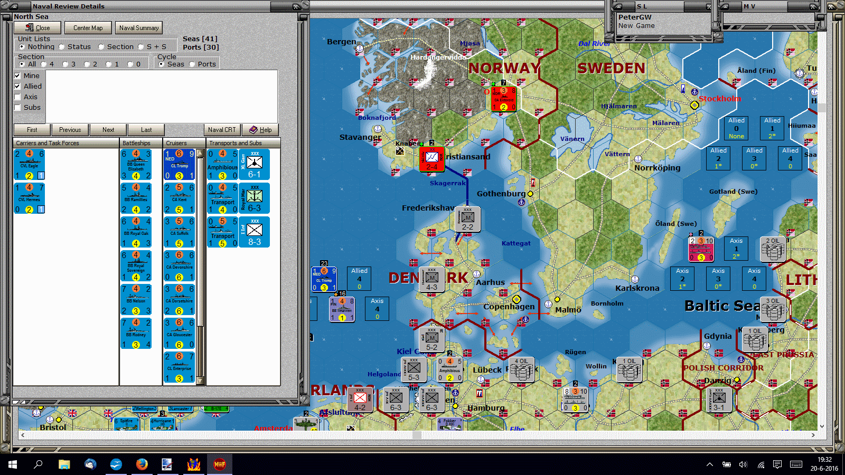Select the I Inf 8-3 infantry unit

[255, 232]
